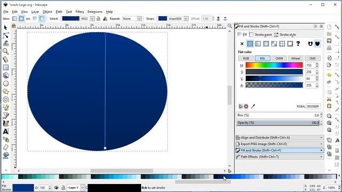Click the Undo arrow in command bar
The image size is (342, 192).
coord(329,75)
